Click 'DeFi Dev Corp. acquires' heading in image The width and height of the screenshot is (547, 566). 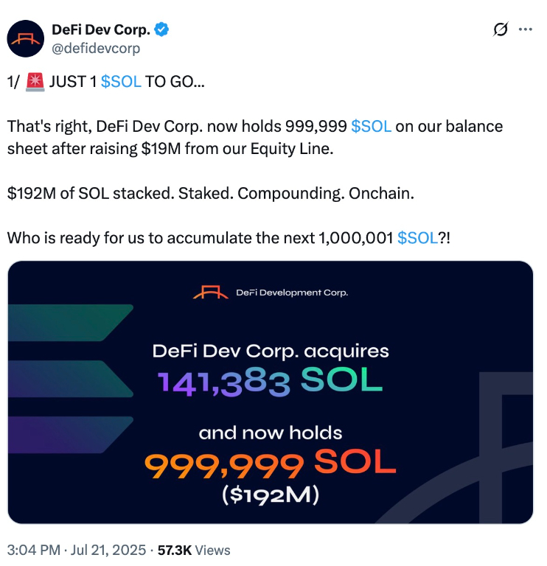click(x=270, y=349)
